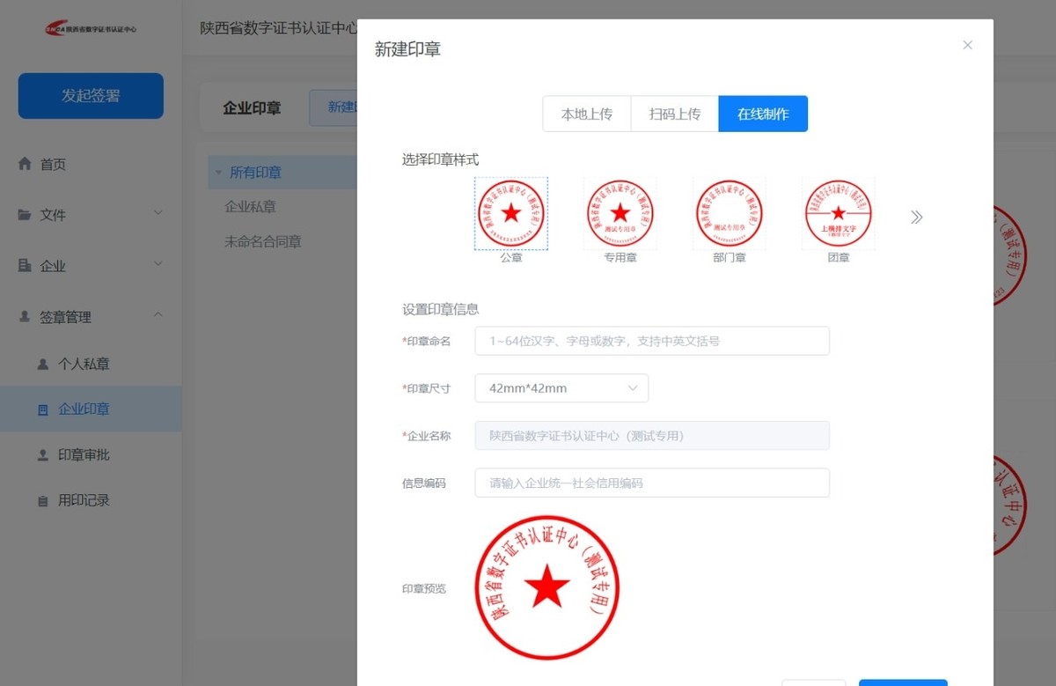Select the 个人私章 personal seal icon
Image resolution: width=1056 pixels, height=686 pixels.
point(42,363)
